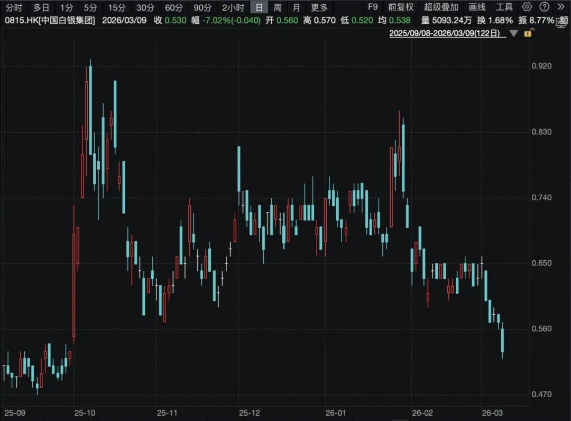Screen dimensions: 571x421
Task: Click the date range 2025/09/08-2026/03/09 link
Action: [448, 33]
